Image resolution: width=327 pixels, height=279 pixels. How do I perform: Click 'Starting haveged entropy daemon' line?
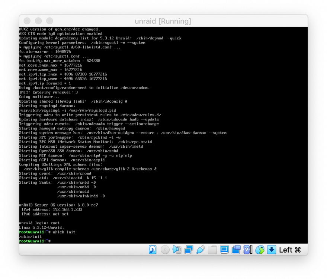(72, 128)
